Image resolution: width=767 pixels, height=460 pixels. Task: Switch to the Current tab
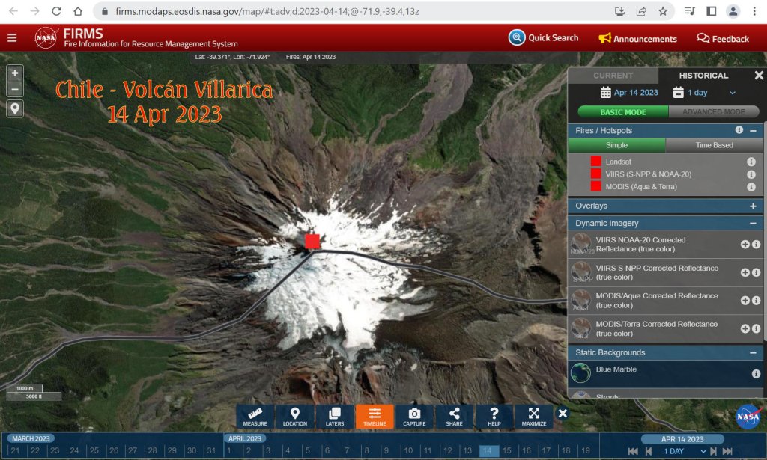pos(613,76)
